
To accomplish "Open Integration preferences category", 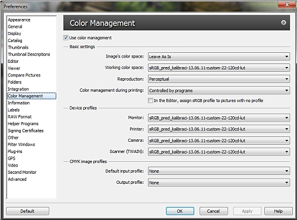I will click(18, 89).
